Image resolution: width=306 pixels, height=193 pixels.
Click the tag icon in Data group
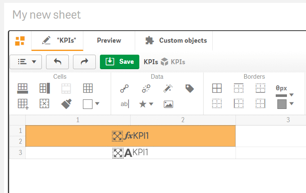tap(189, 88)
